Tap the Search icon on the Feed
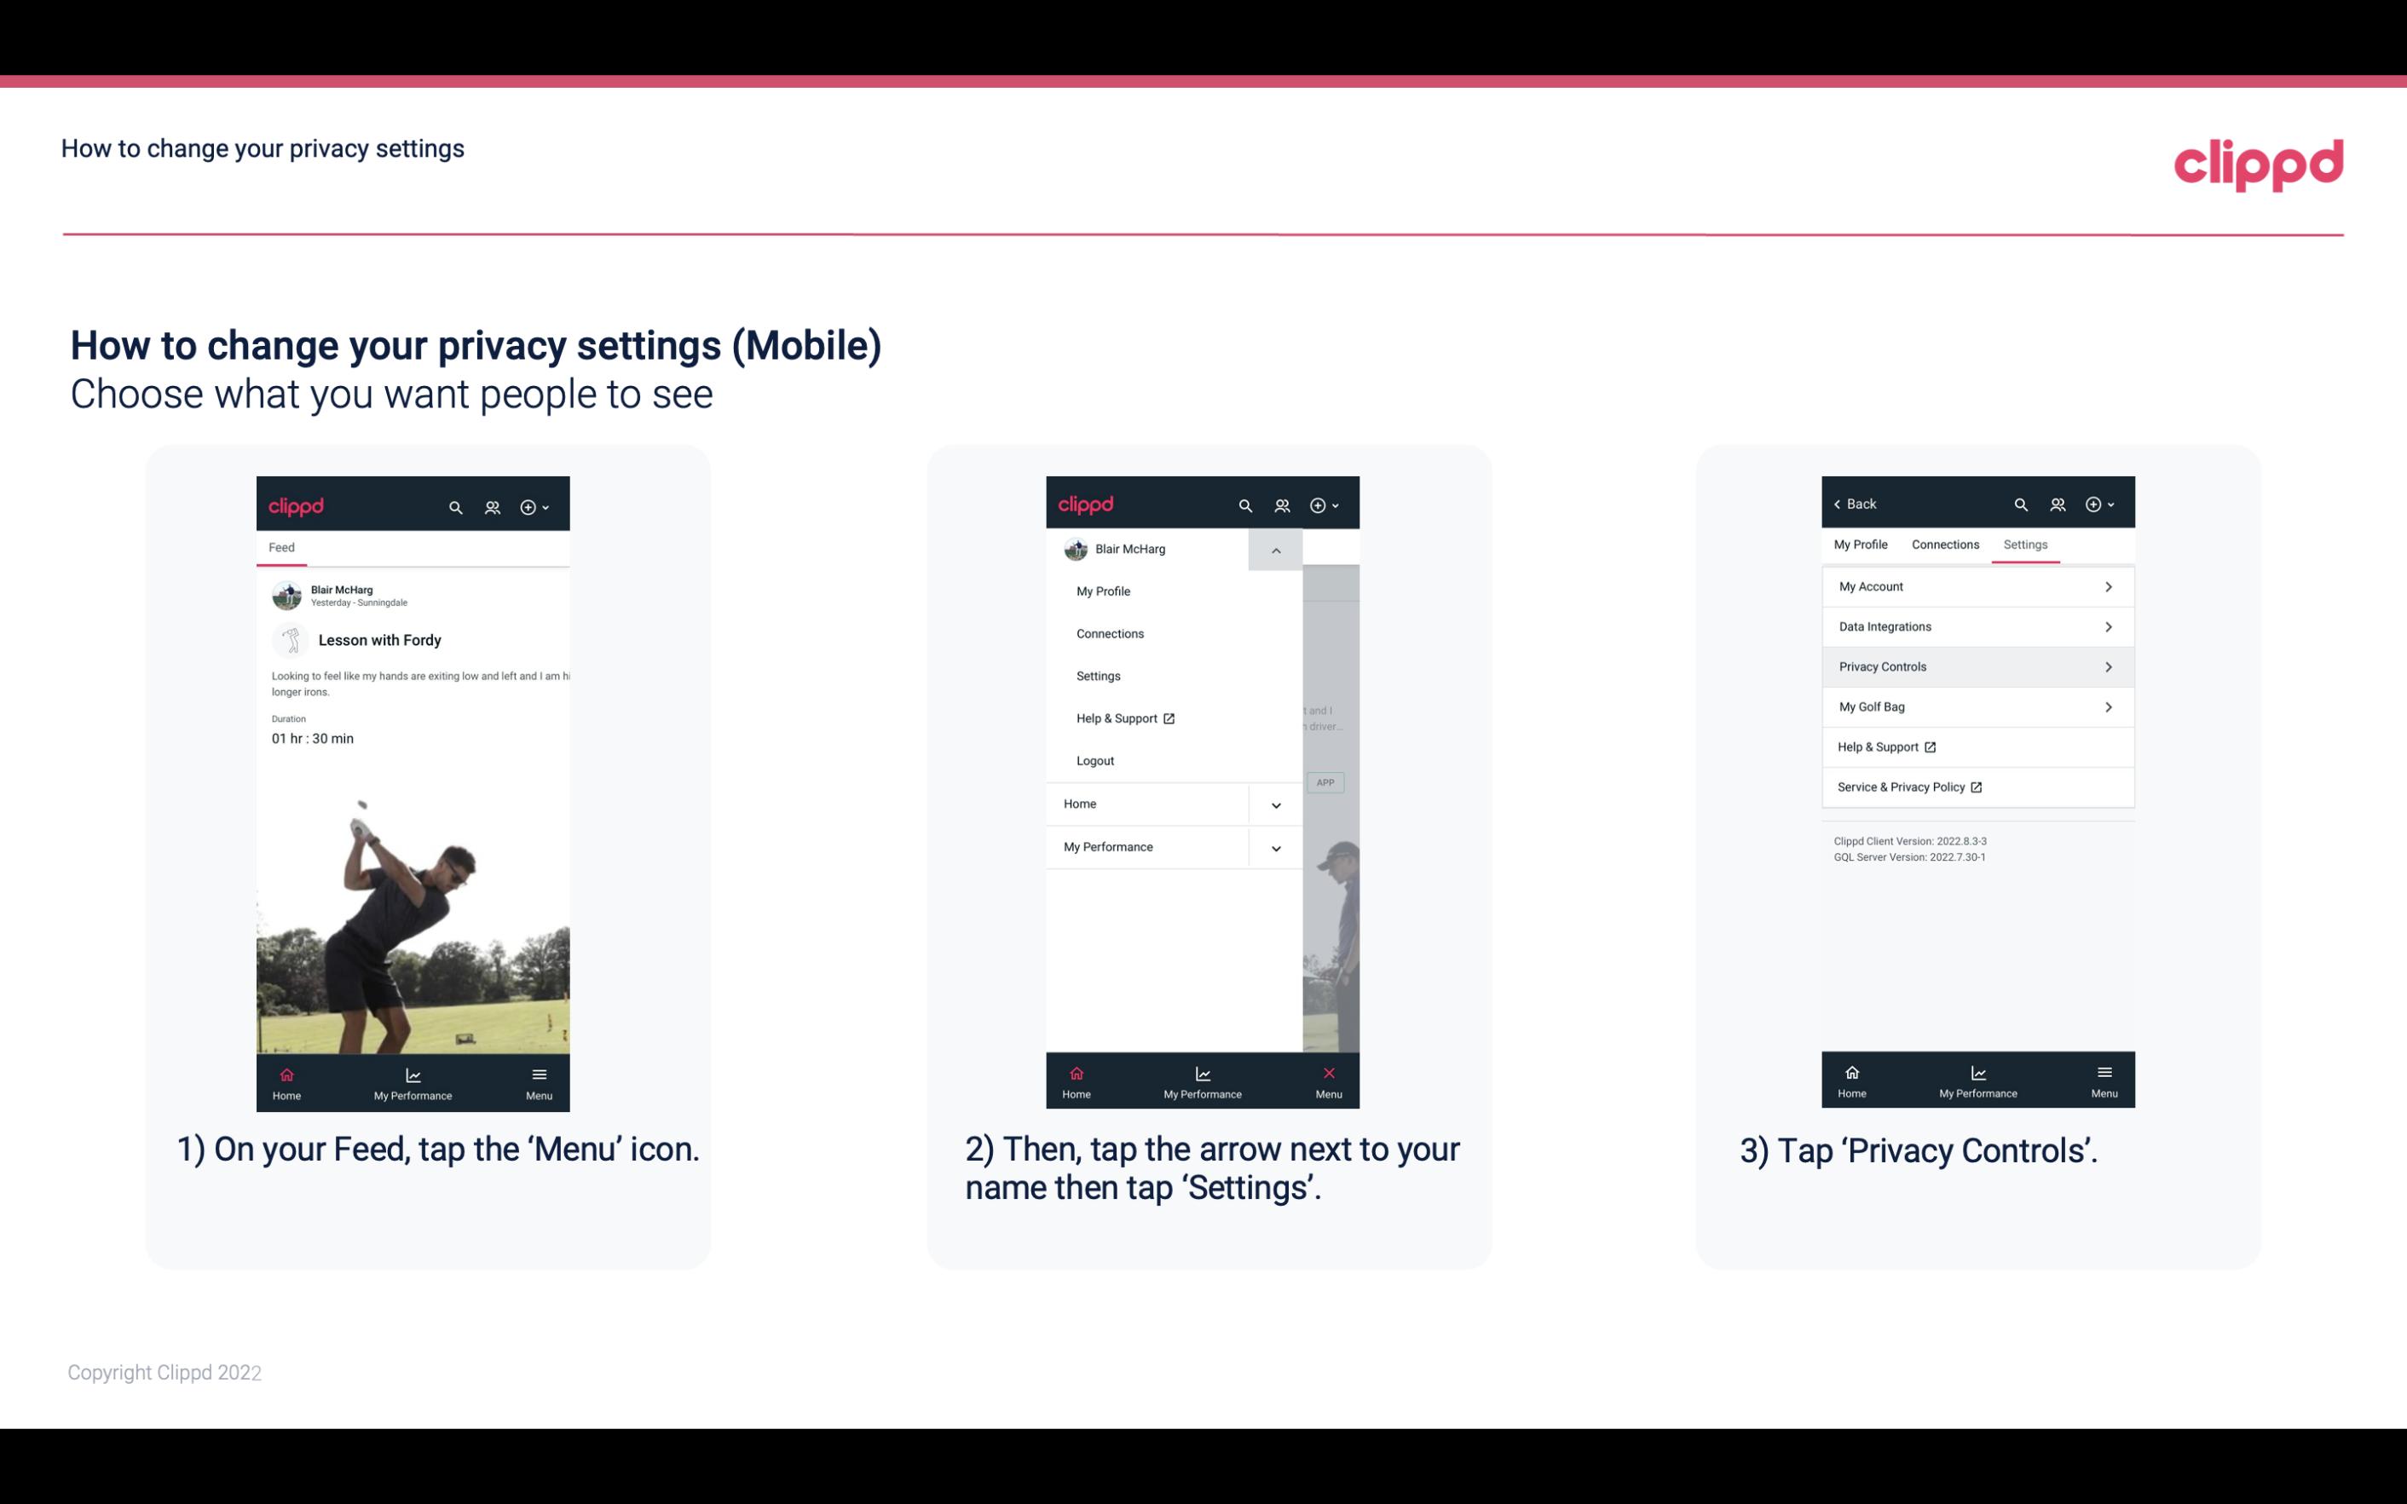 458,504
